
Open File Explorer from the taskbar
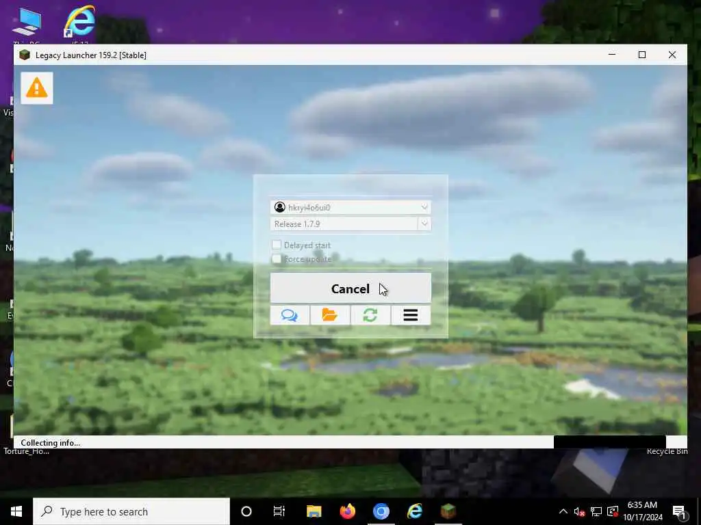(x=314, y=511)
